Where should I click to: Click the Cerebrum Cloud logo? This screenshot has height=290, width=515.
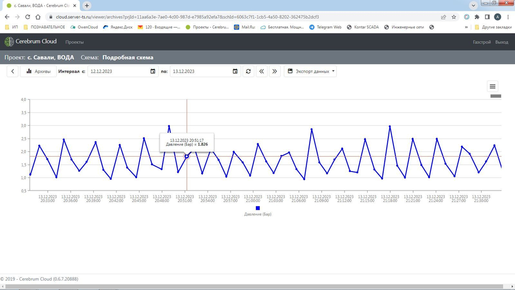(30, 41)
